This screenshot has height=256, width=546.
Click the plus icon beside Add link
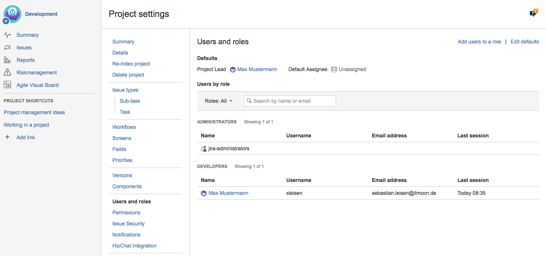[x=7, y=137]
